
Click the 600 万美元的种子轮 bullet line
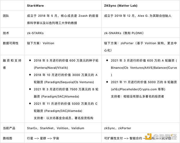pyautogui.click(x=66, y=60)
